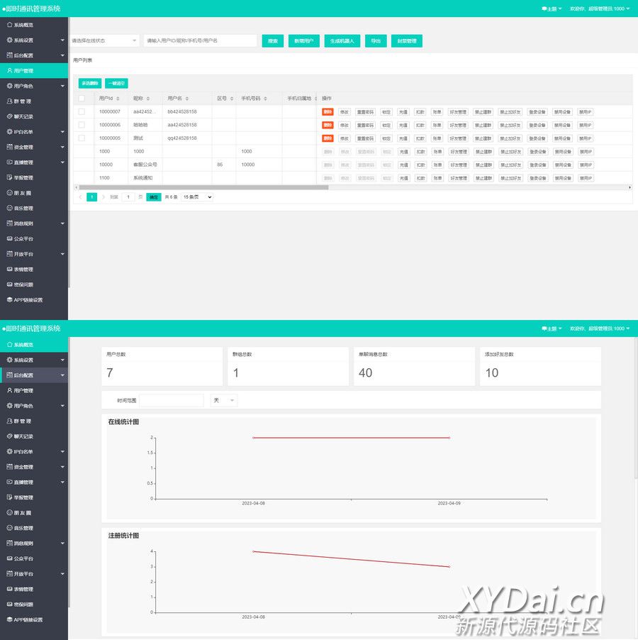Open the 15条/页 page size dropdown
This screenshot has height=640, width=638.
197,197
